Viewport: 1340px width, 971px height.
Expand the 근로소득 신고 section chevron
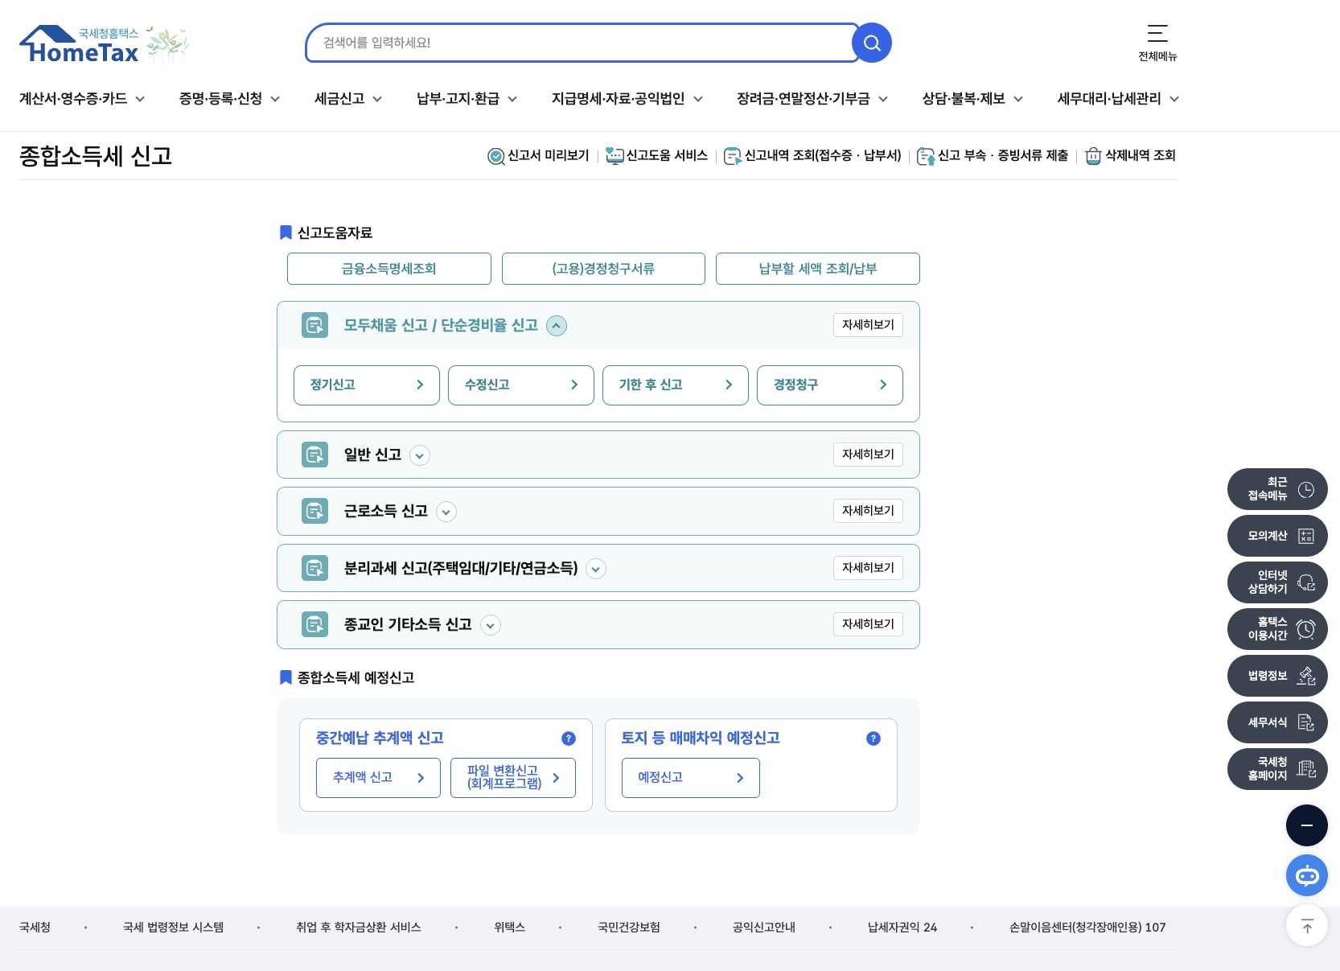[446, 512]
